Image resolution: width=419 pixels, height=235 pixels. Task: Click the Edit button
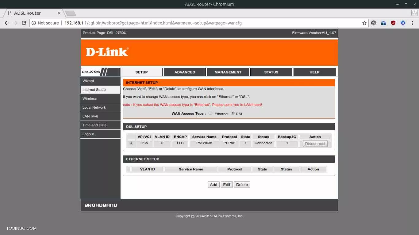tap(227, 185)
